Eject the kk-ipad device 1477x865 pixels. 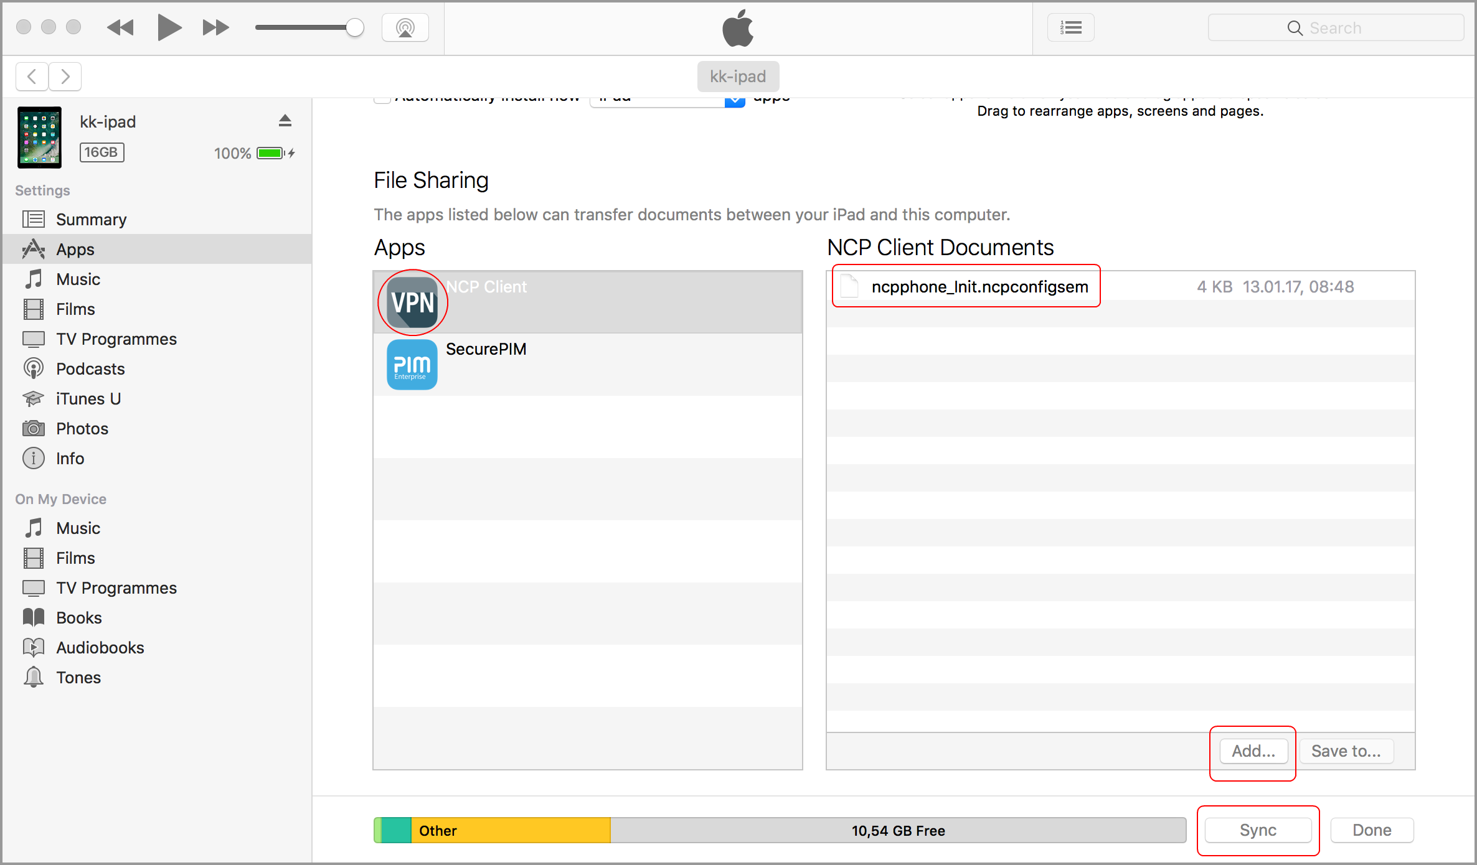pyautogui.click(x=285, y=121)
